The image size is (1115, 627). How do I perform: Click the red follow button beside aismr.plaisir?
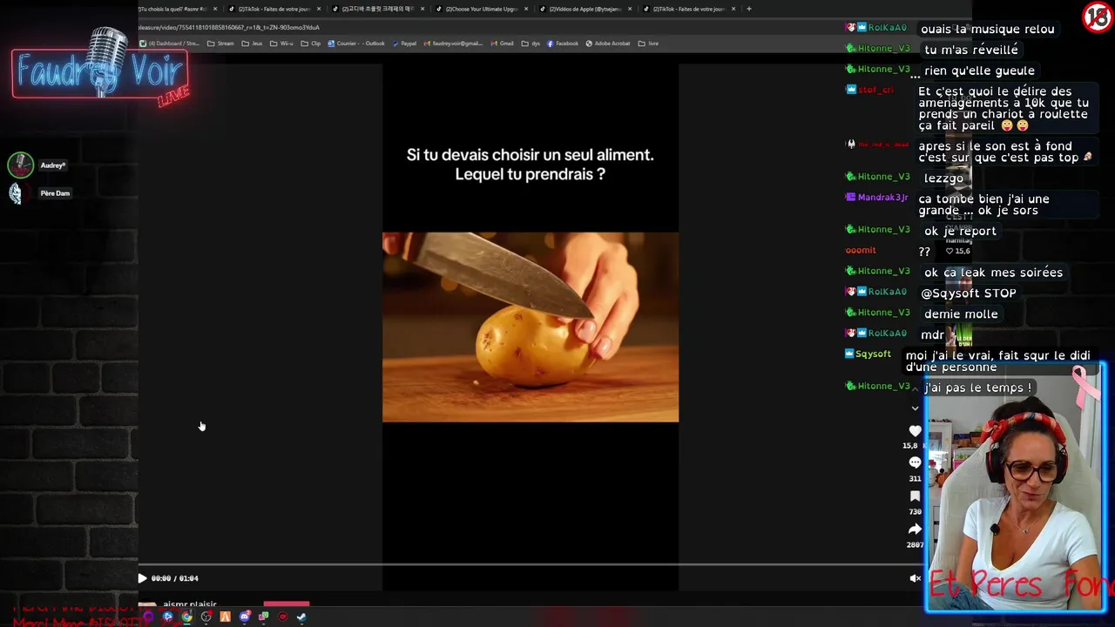pyautogui.click(x=286, y=603)
